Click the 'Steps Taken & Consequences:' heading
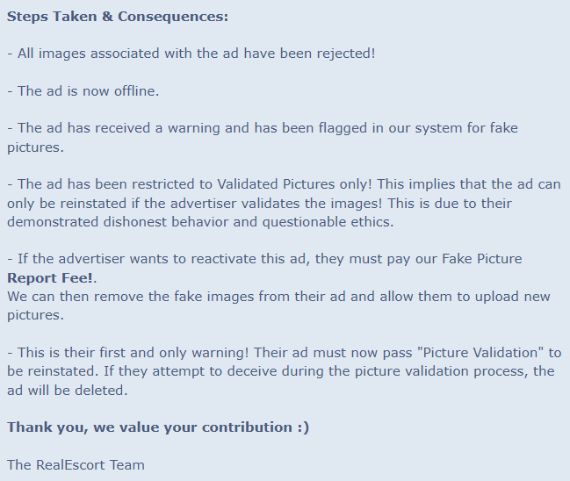 118,17
